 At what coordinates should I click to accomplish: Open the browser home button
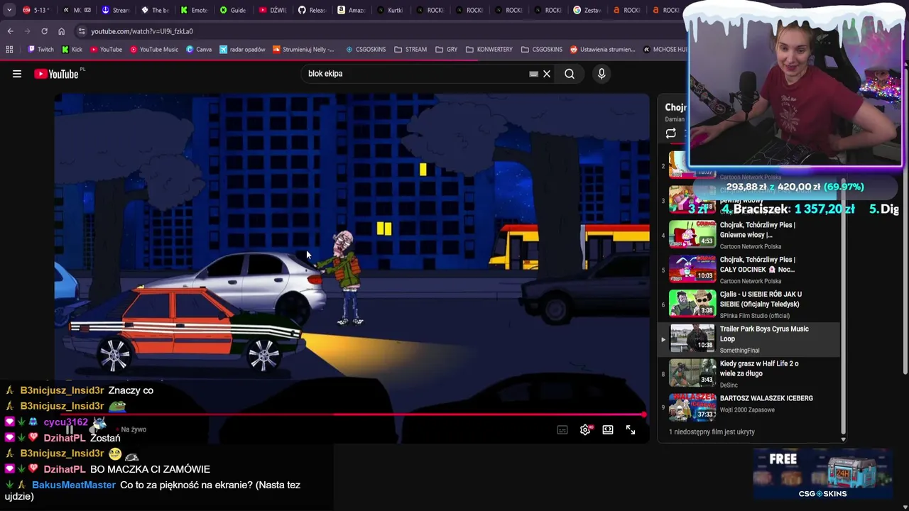click(61, 31)
